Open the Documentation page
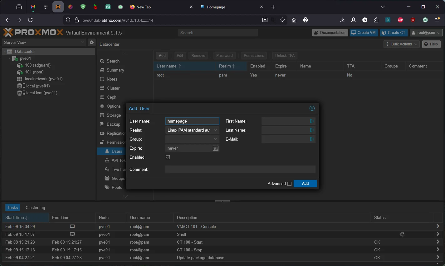Image resolution: width=445 pixels, height=266 pixels. click(x=330, y=32)
